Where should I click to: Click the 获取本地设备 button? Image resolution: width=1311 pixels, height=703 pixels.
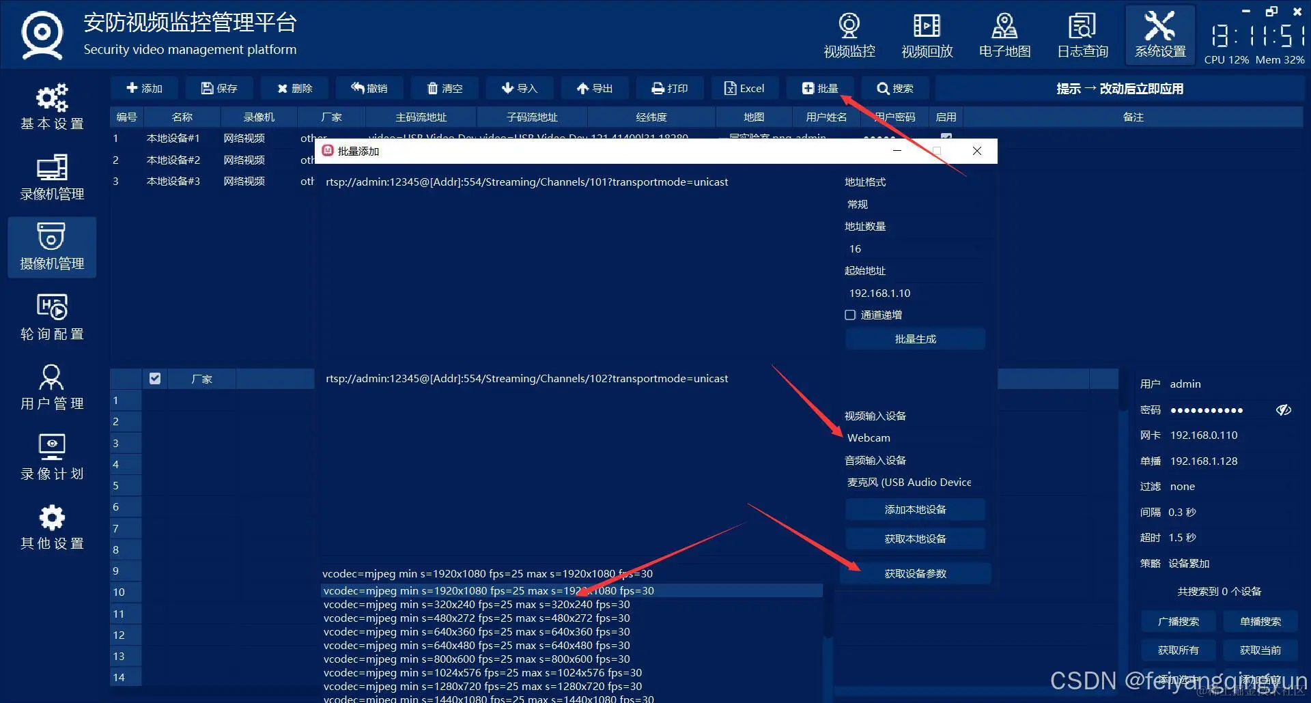(x=915, y=539)
